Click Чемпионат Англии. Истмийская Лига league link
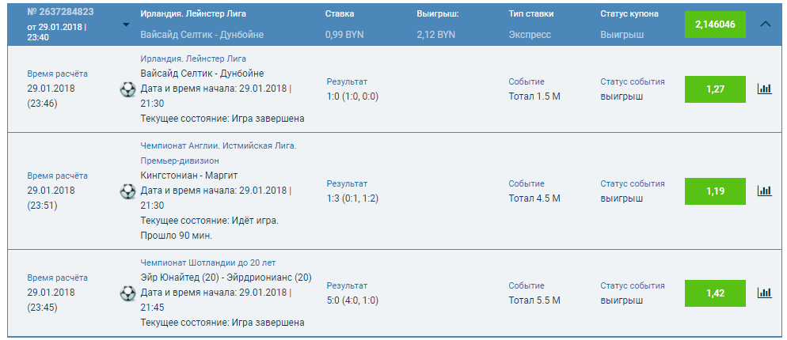The height and width of the screenshot is (340, 787). [x=218, y=145]
